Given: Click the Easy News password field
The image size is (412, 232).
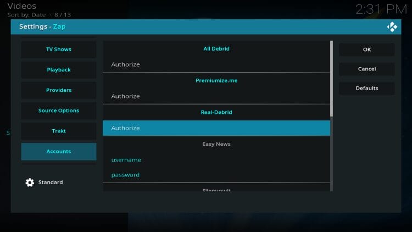Looking at the screenshot, I should [216, 175].
